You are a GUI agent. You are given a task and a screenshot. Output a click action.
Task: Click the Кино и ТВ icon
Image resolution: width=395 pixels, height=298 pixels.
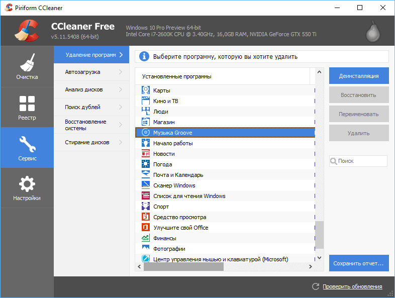point(146,101)
